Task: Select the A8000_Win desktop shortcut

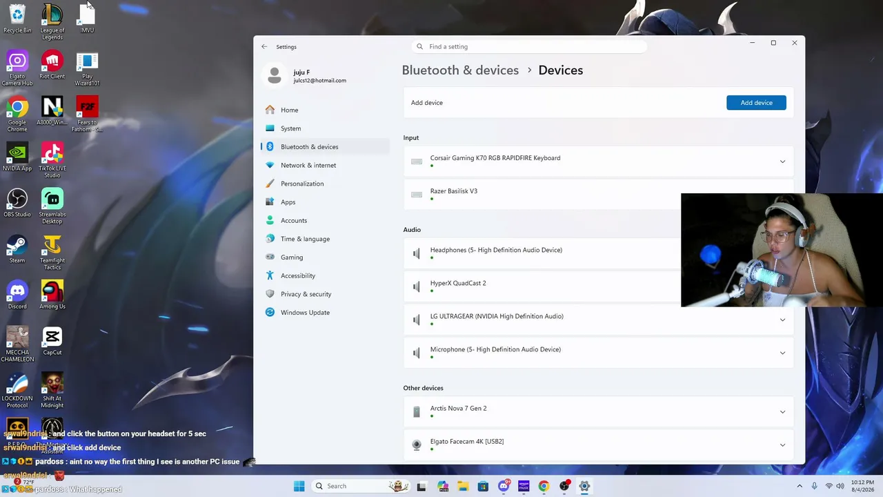Action: (52, 111)
